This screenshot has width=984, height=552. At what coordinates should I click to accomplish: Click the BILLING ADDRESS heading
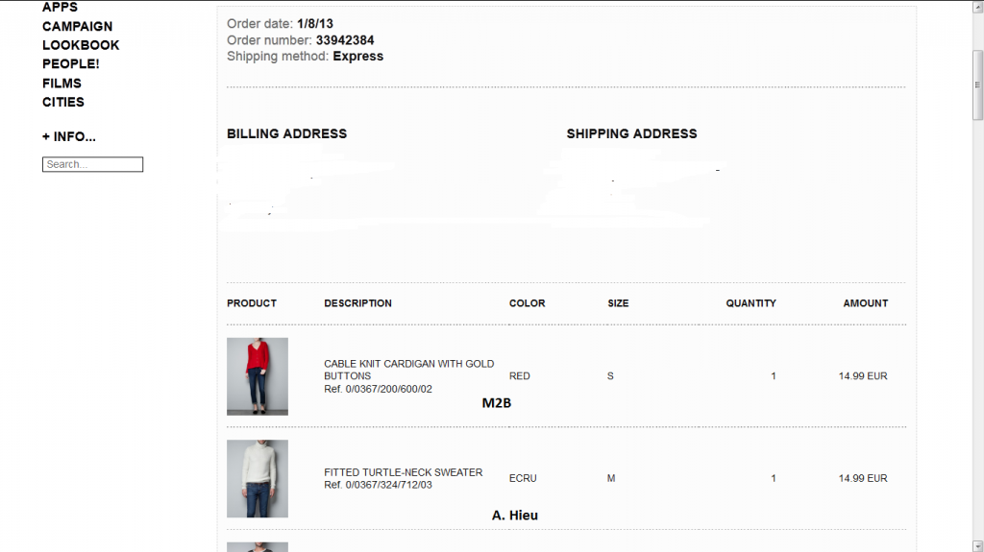coord(286,133)
